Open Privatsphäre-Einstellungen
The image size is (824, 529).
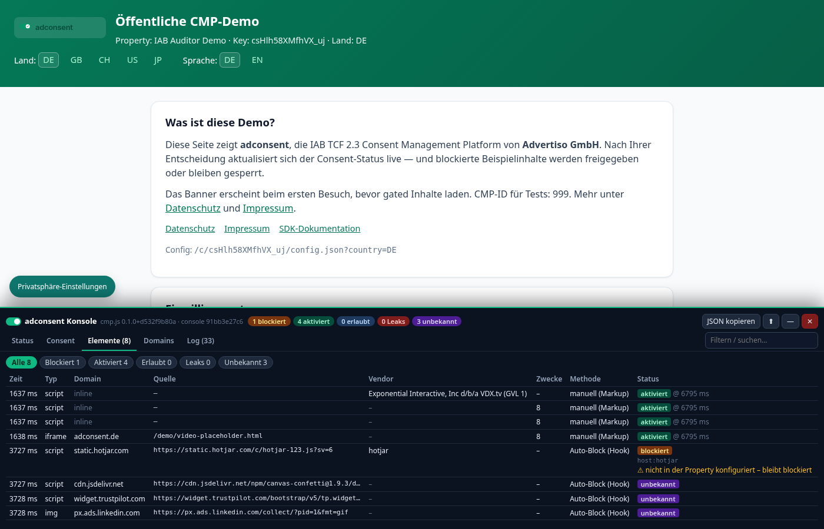coord(62,287)
